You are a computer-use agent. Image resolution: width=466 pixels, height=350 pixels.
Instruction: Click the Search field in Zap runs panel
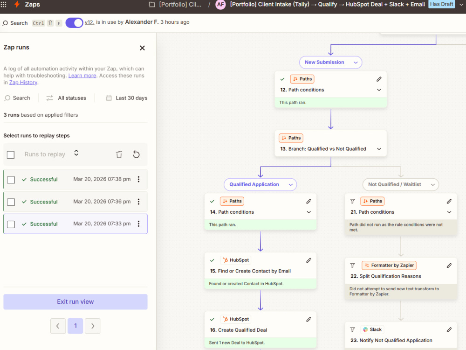tap(17, 98)
